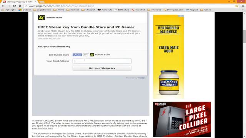This screenshot has height=138, width=246.
Task: Open the Outlook bookmark
Action: [25, 10]
